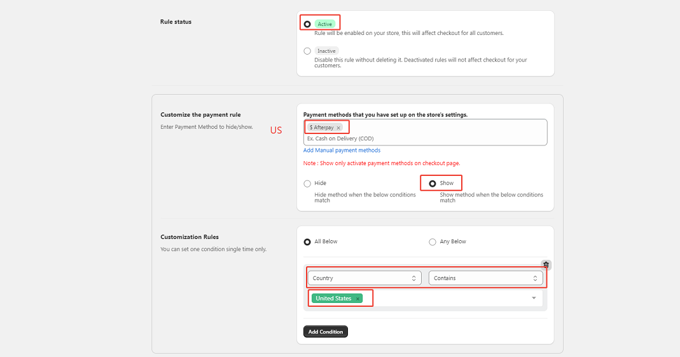Choose the Hide method radio option
Image resolution: width=680 pixels, height=357 pixels.
(307, 184)
